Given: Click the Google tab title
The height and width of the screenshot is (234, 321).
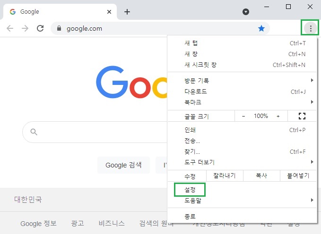Looking at the screenshot, I should (30, 12).
